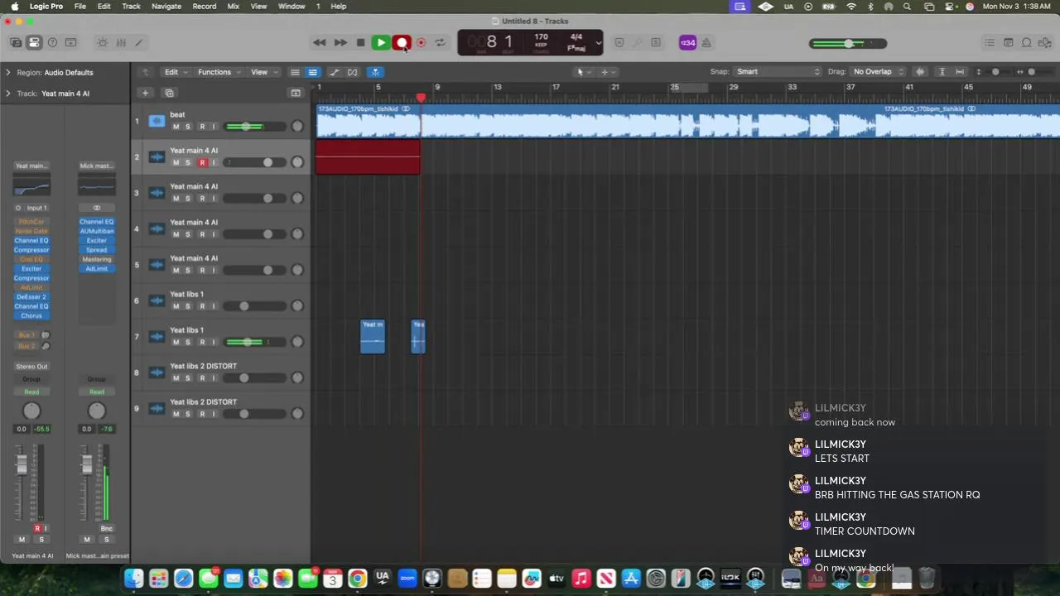Solo track 8 Yeat libs 2 DISTORT

coord(188,377)
